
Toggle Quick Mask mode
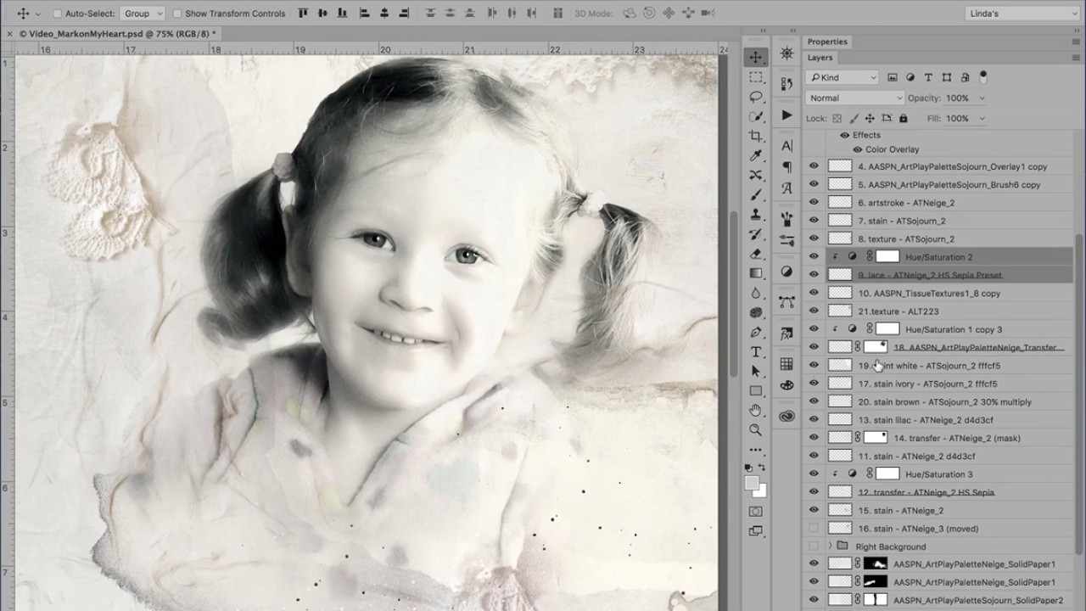[x=756, y=512]
